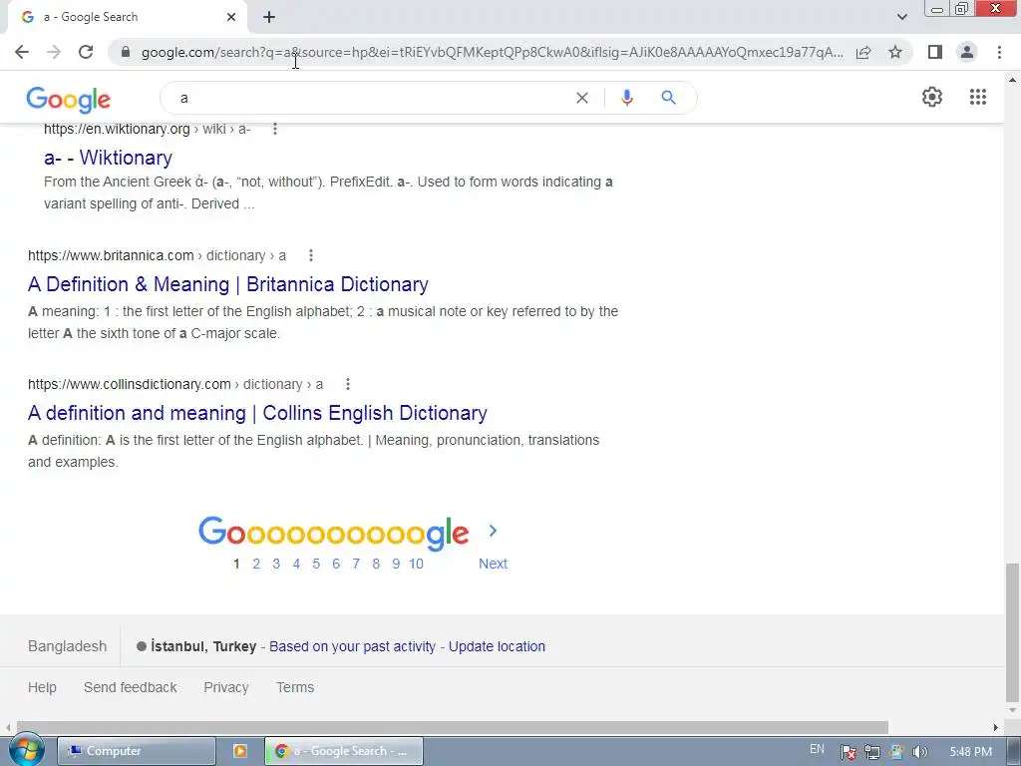This screenshot has width=1021, height=766.
Task: Click the vertical scrollbar thumb
Action: (1012, 630)
